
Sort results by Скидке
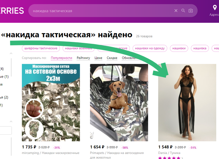tap(112, 58)
